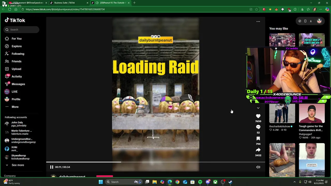Click thatguygarf account name
Image resolution: width=331 pixels, height=186 pixels.
(305, 134)
